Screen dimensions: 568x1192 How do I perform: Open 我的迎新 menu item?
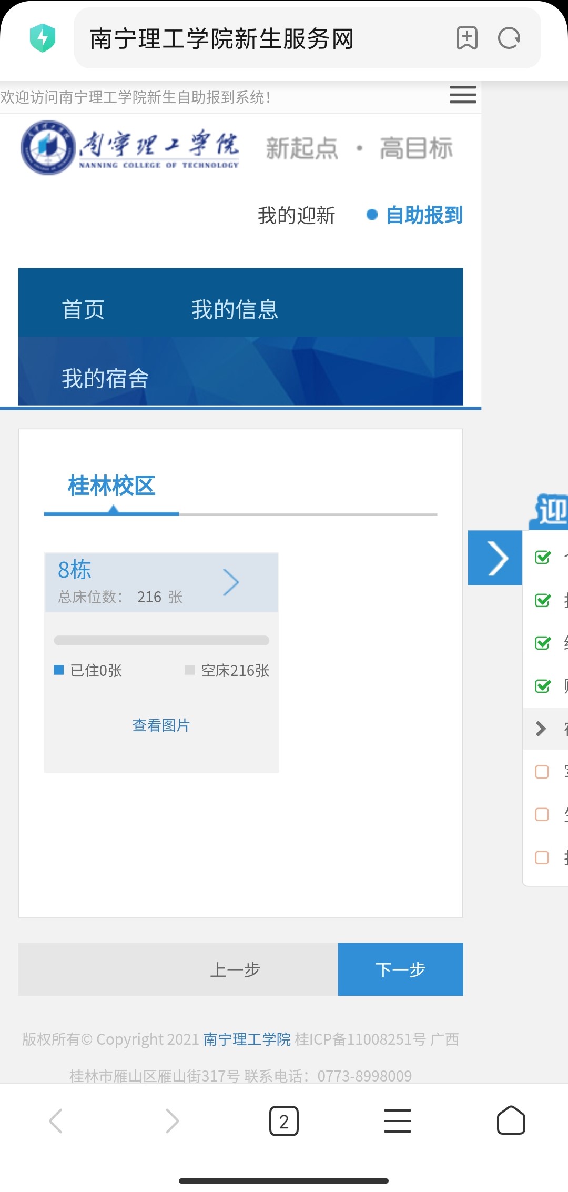point(297,215)
